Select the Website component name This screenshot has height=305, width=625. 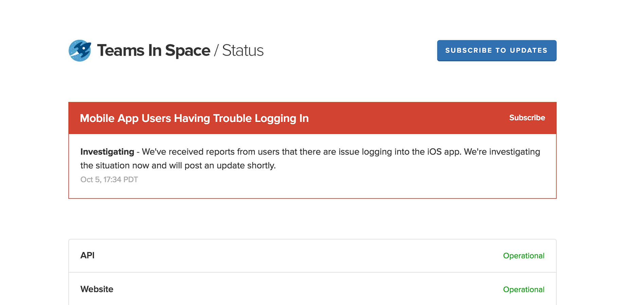[x=97, y=289]
